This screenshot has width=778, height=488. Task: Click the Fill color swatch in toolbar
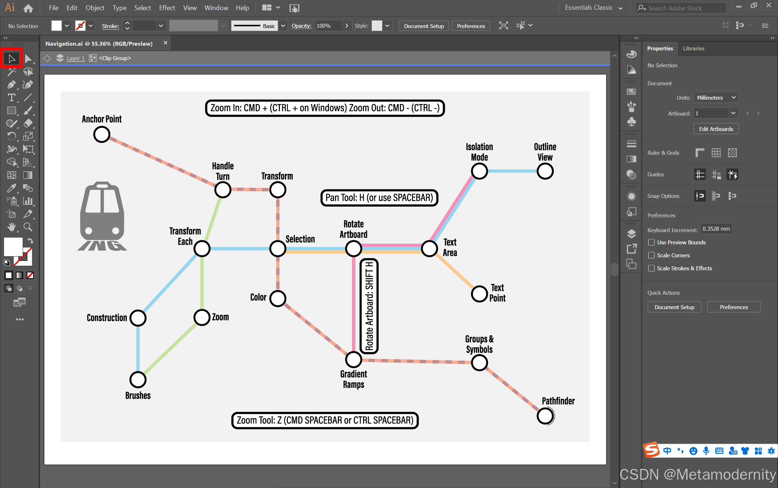[x=13, y=246]
